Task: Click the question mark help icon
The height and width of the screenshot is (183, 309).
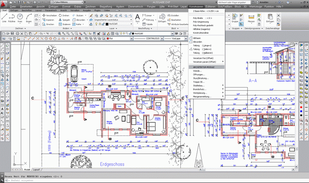Action: click(x=288, y=2)
